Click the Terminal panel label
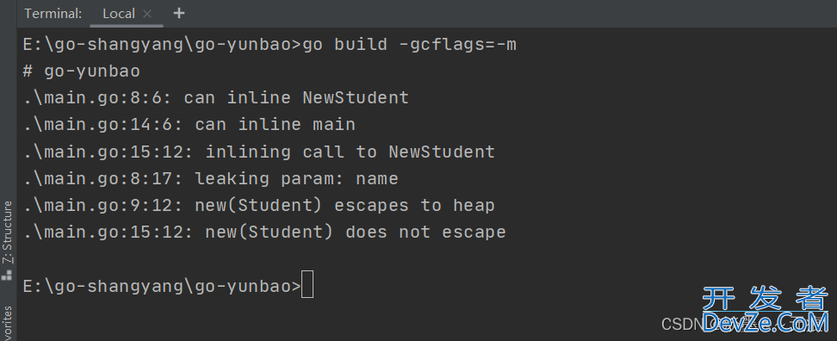 (x=53, y=14)
